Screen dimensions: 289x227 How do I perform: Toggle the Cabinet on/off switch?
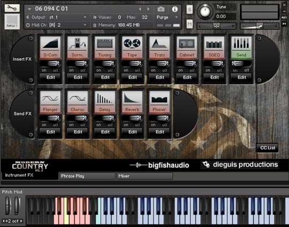coord(187,64)
